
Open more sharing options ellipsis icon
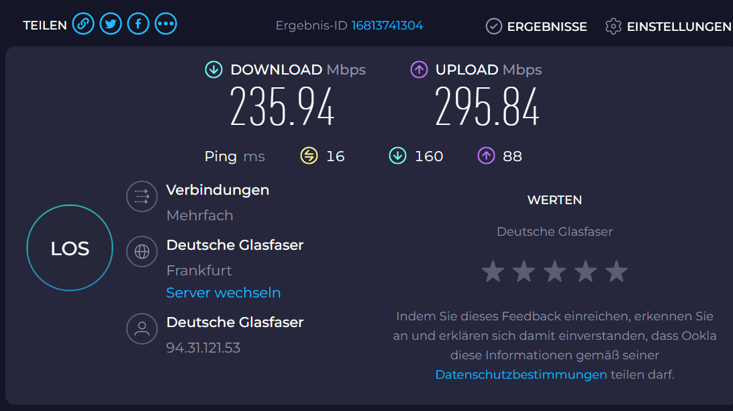166,24
